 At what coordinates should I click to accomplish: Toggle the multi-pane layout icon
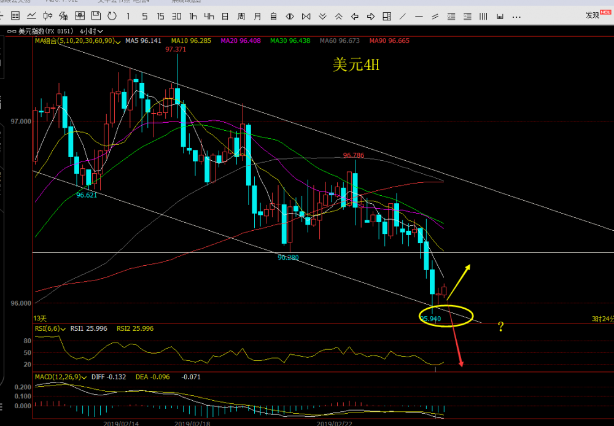(387, 17)
